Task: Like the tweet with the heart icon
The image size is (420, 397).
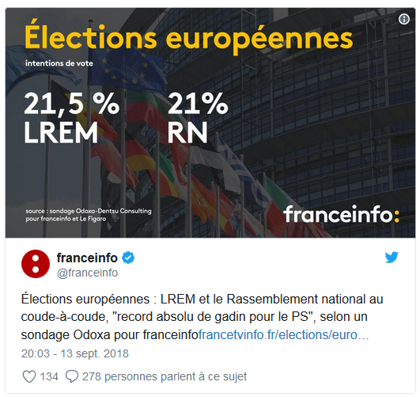Action: tap(29, 376)
